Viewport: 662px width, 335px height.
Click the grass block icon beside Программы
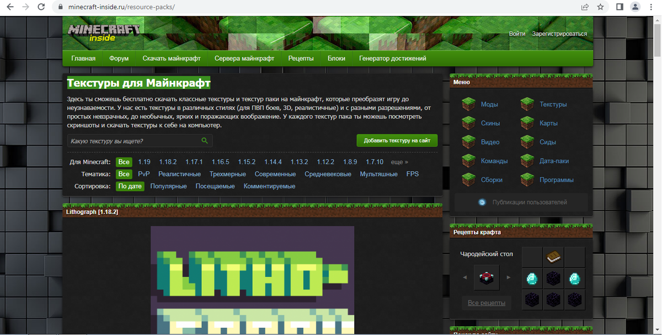(x=527, y=180)
